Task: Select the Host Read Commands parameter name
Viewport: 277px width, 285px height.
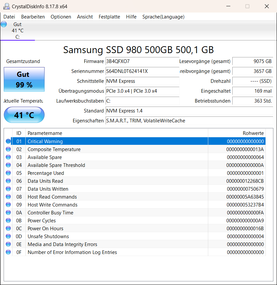Action: (x=52, y=197)
